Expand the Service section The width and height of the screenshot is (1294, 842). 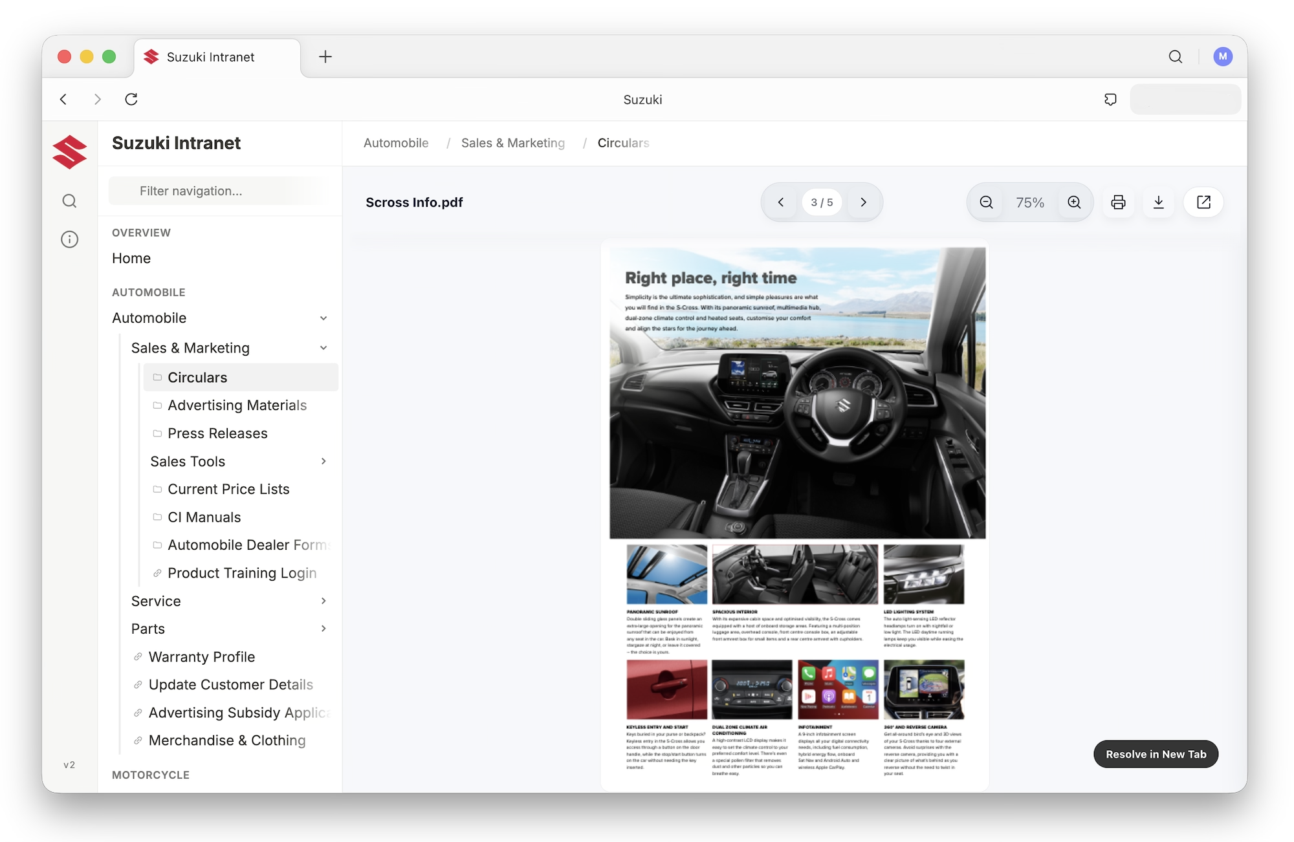tap(323, 601)
